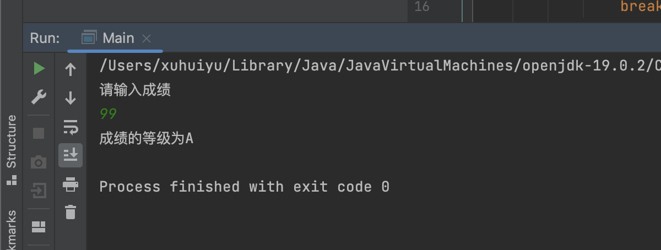
Task: Click the Run panel label
Action: pyautogui.click(x=45, y=38)
